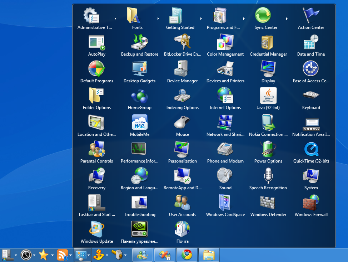Open AutoPlay icon
Viewport: 348px width, 262px height.
[96, 42]
